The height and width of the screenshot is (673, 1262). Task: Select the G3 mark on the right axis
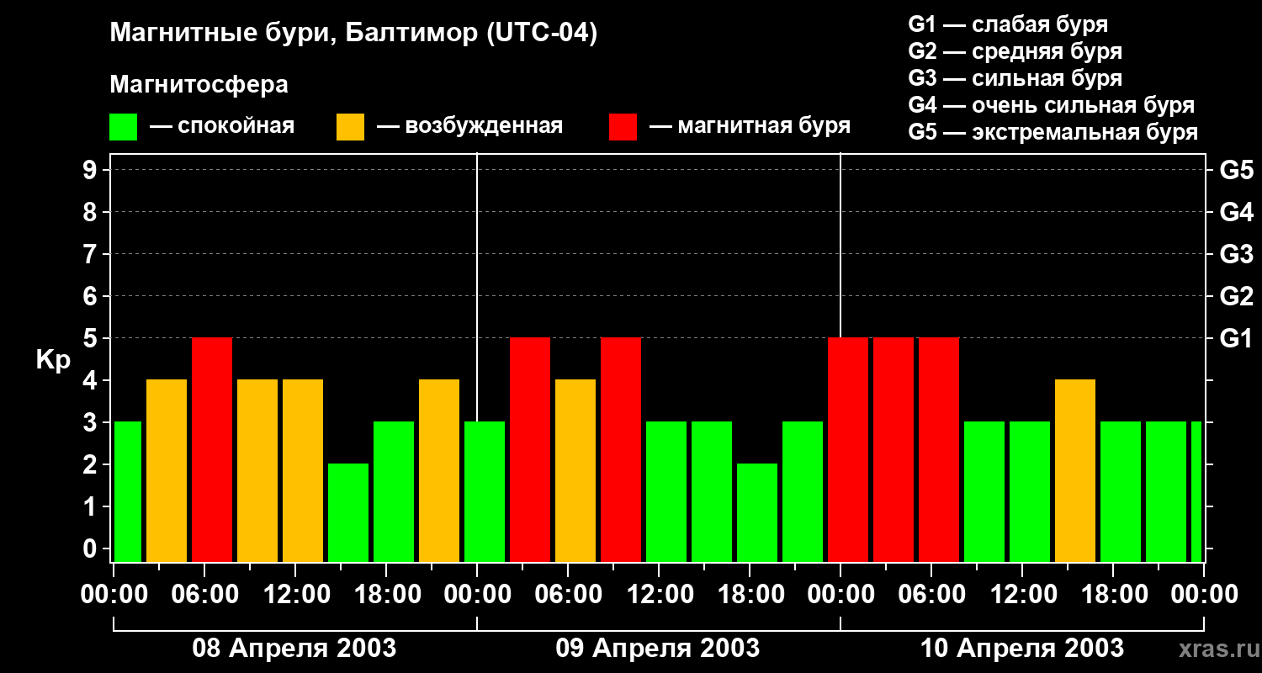point(1237,254)
